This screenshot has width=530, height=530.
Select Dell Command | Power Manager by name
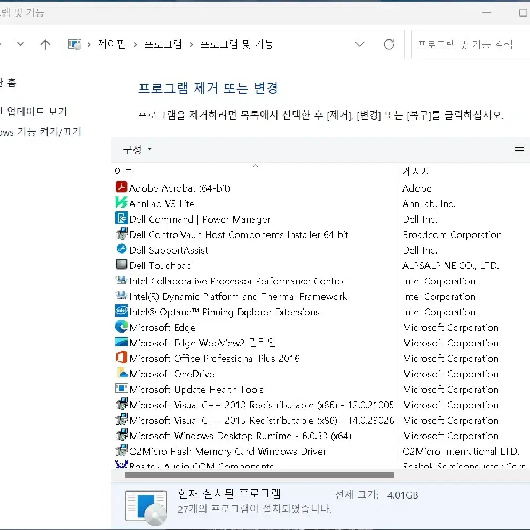click(x=200, y=219)
